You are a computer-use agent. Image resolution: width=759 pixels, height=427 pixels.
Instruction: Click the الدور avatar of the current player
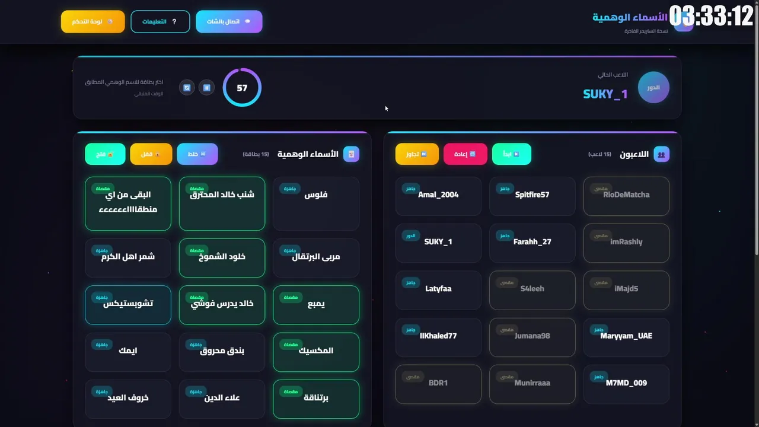653,88
